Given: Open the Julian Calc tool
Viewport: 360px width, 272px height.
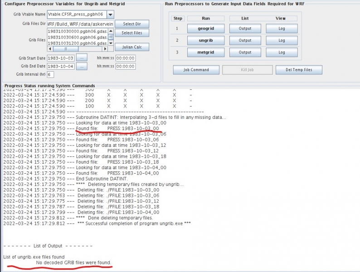Looking at the screenshot, I should pos(131,47).
